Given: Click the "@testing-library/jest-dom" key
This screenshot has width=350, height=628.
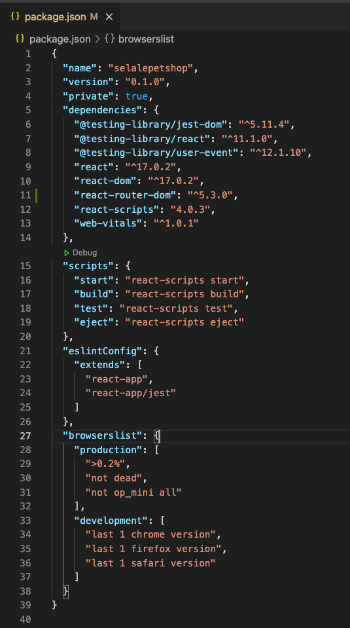Looking at the screenshot, I should [x=150, y=124].
